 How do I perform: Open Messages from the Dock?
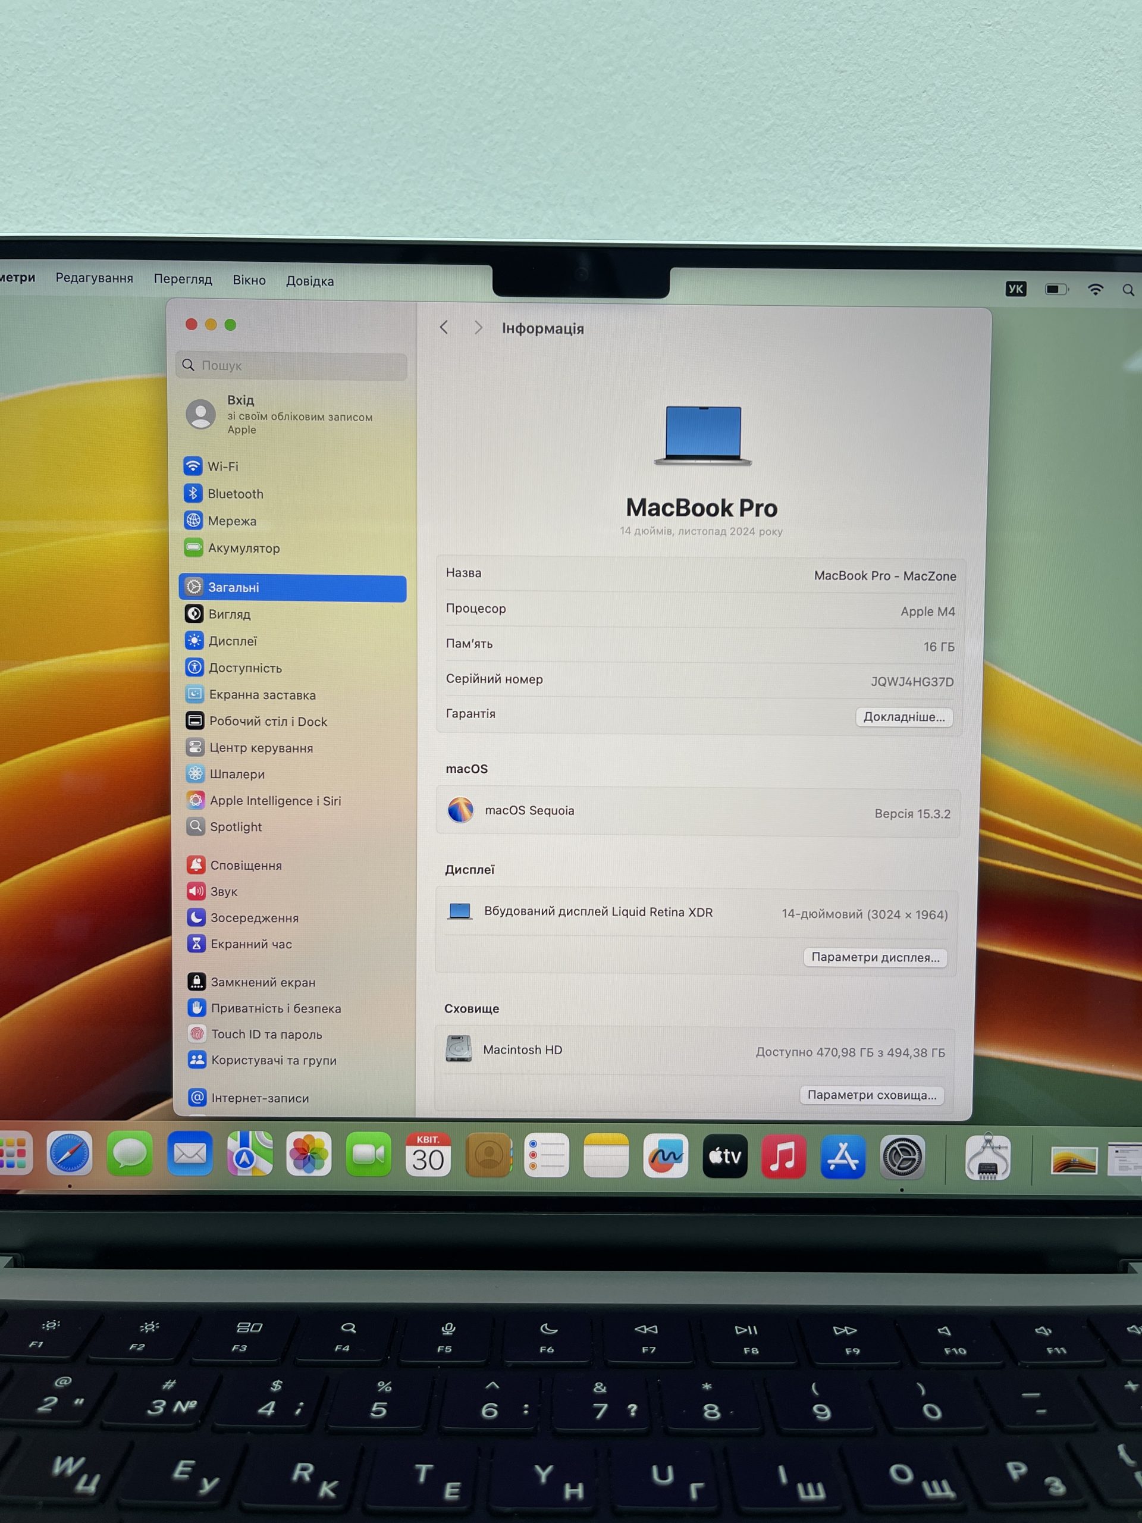pyautogui.click(x=130, y=1154)
